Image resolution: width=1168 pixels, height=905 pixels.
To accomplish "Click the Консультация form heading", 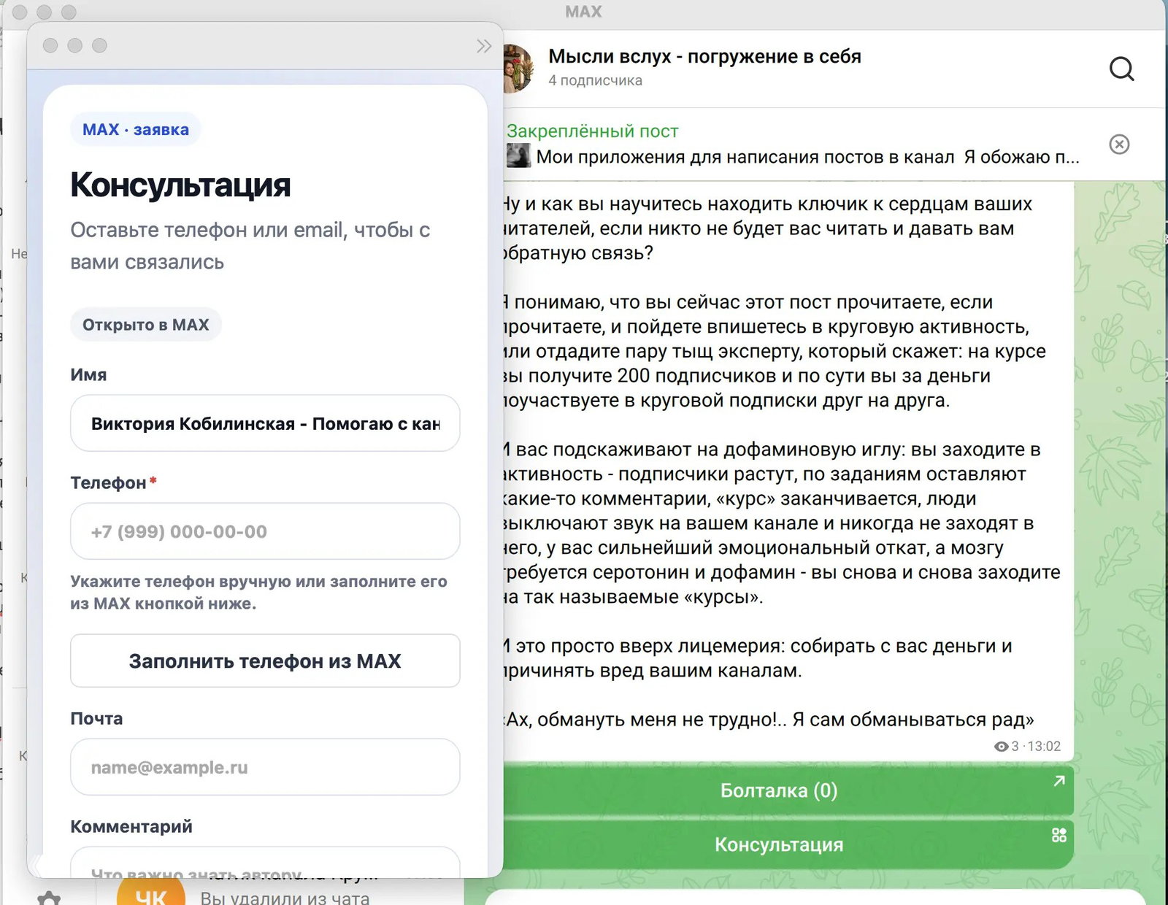I will (x=180, y=185).
